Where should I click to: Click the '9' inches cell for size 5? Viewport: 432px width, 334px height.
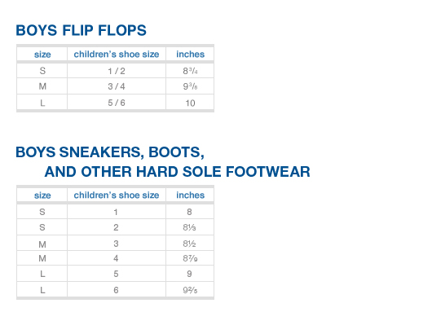[190, 274]
